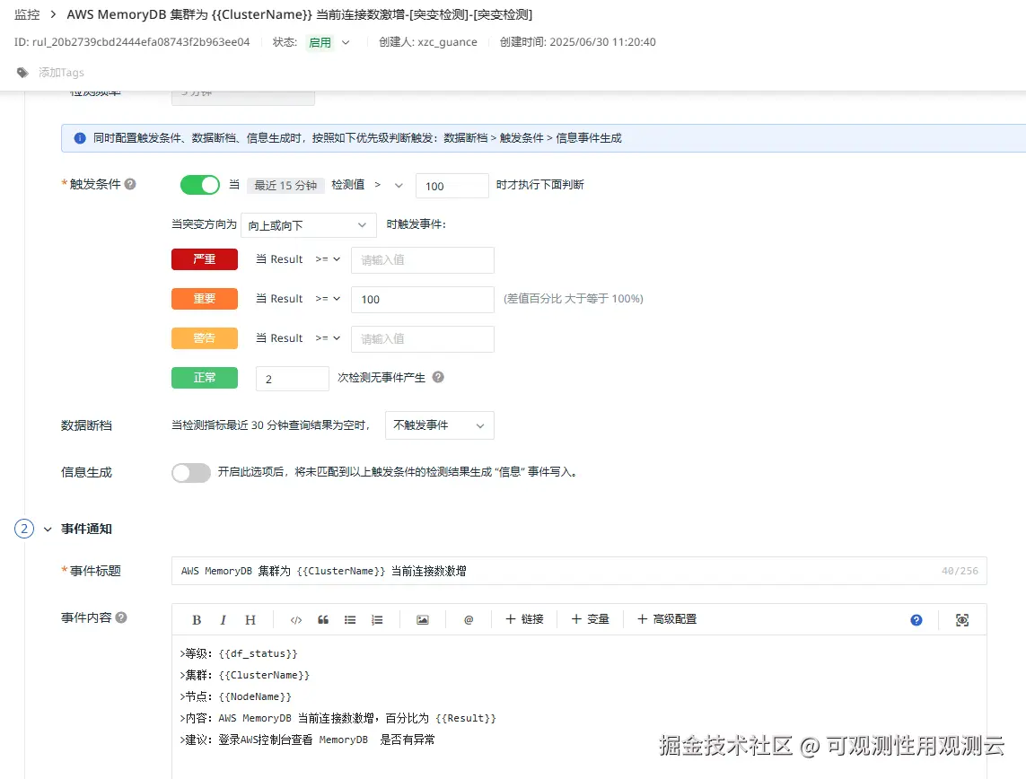
Task: Click help icon next to 事件内容
Action: point(121,617)
